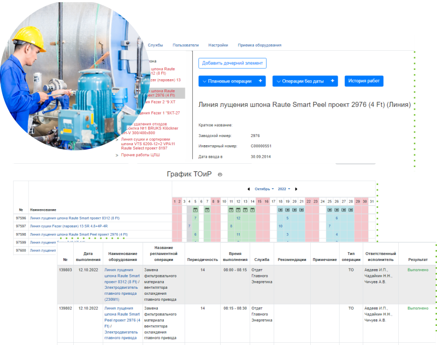Viewport: 437px width, 345px height.
Task: Click the calendar check icon under day 14
Action: 252,210
